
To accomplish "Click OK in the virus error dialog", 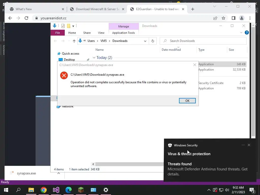I will click(x=187, y=101).
